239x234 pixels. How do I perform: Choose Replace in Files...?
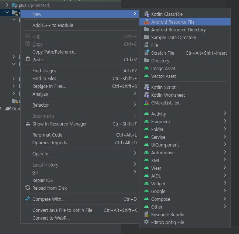pos(80,86)
